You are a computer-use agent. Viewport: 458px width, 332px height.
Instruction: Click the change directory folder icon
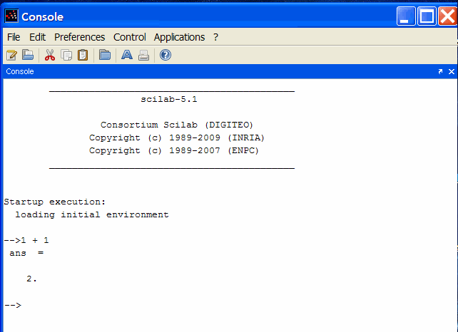point(105,55)
